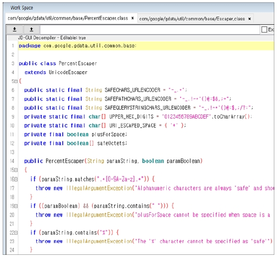
Task: Click plusForSpace field on line 11
Action: 108,135
